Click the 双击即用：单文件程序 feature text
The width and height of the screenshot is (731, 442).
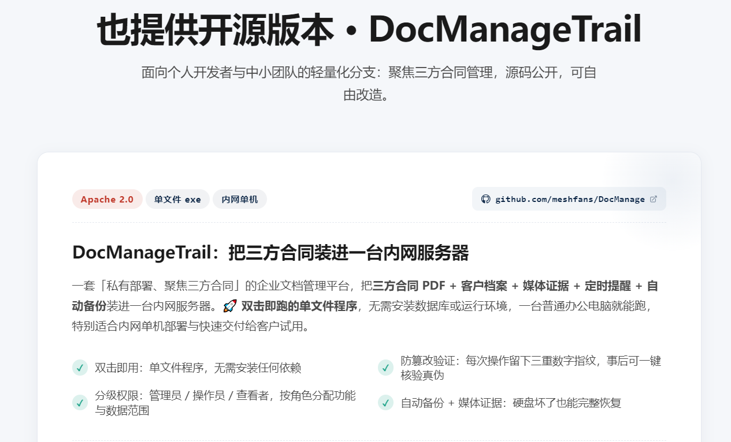pyautogui.click(x=198, y=368)
